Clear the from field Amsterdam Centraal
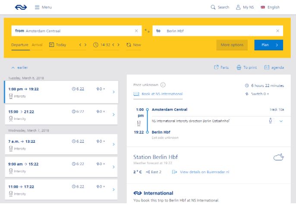This screenshot has height=205, width=296. pos(136,31)
